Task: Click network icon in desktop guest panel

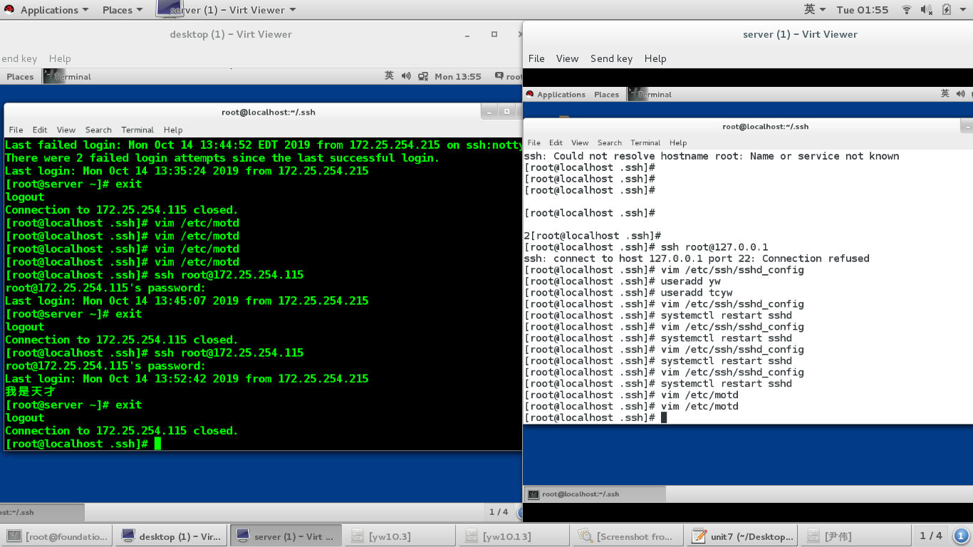Action: pos(423,76)
